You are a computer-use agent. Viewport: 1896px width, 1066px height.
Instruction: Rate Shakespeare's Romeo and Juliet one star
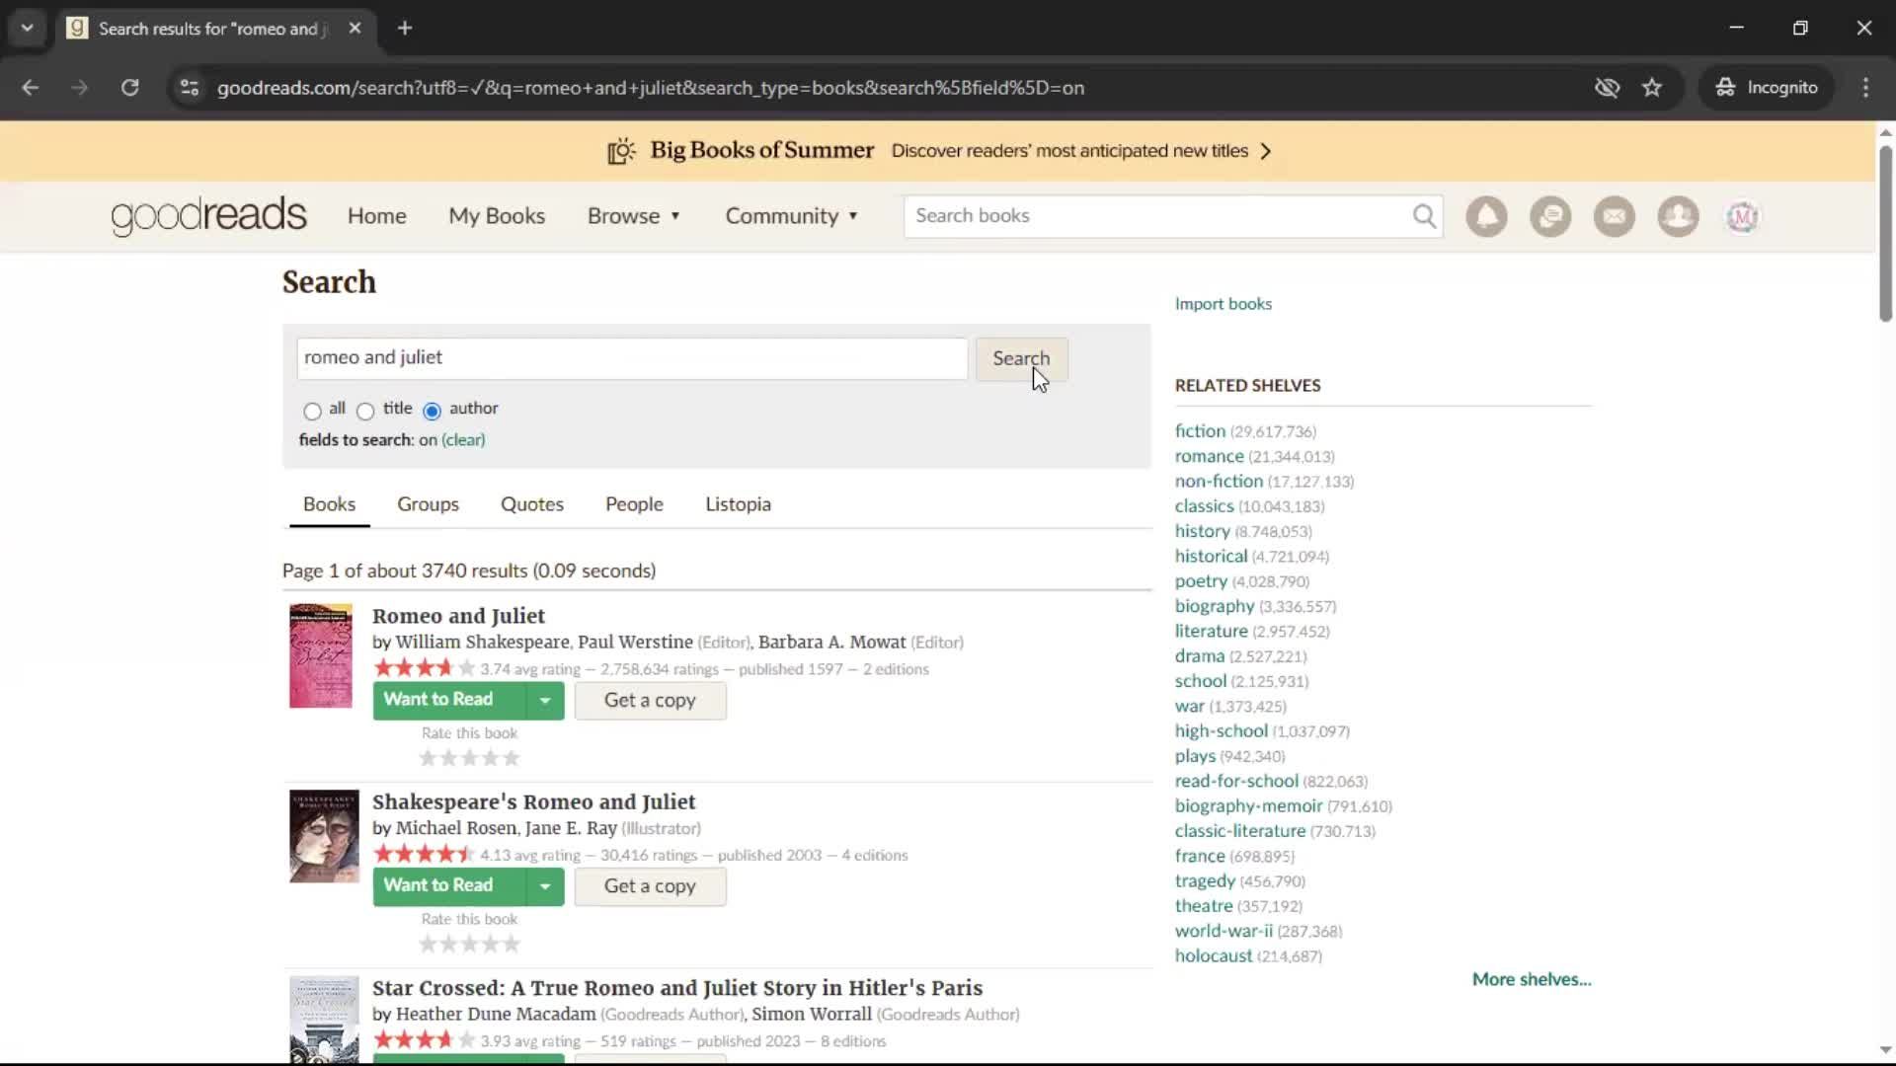(428, 945)
